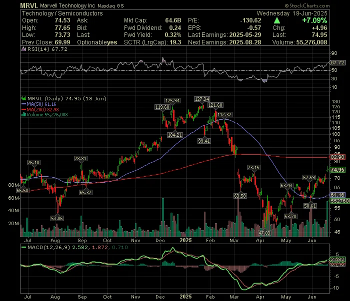Viewport: 350px width, 301px height.
Task: Select the Chg value +4.96
Action: point(319,28)
